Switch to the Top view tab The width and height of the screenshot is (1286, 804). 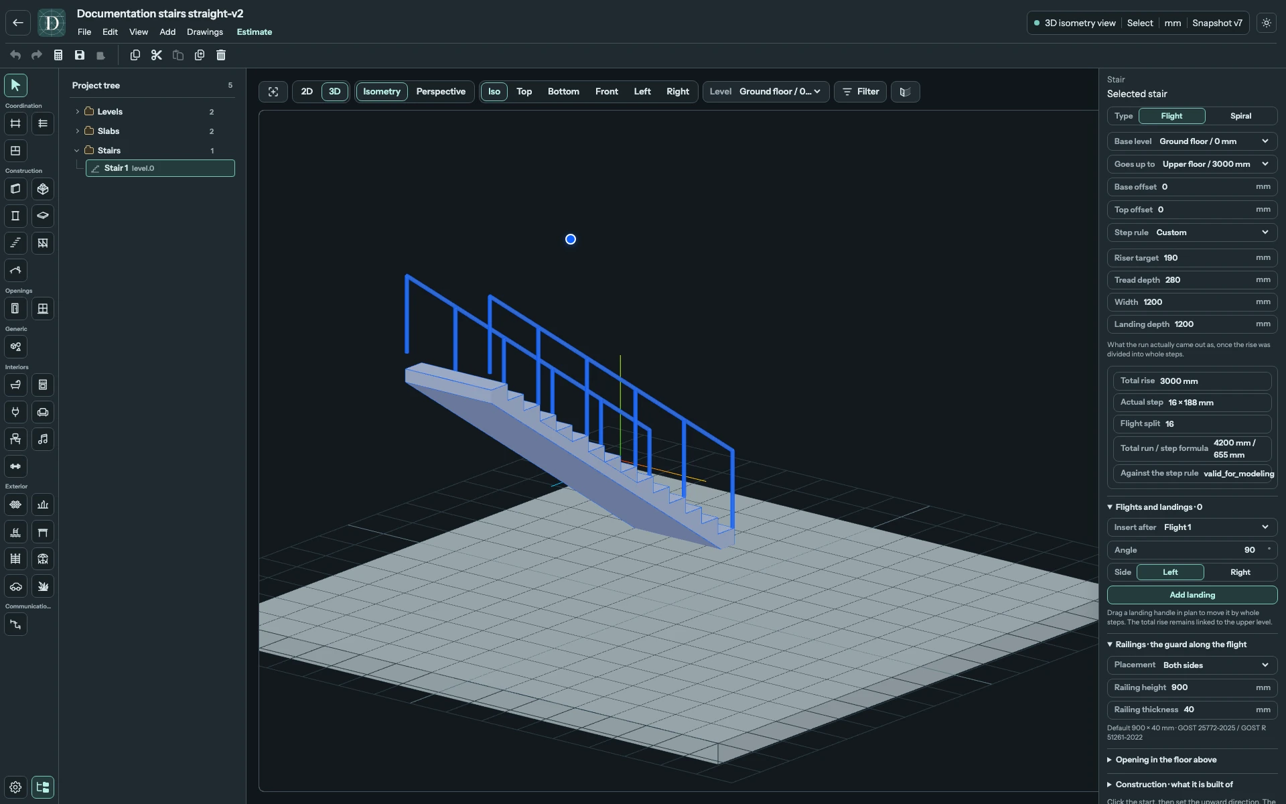[x=524, y=92]
